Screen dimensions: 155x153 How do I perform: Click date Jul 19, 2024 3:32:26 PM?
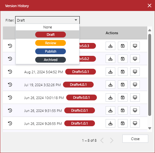(x=42, y=85)
